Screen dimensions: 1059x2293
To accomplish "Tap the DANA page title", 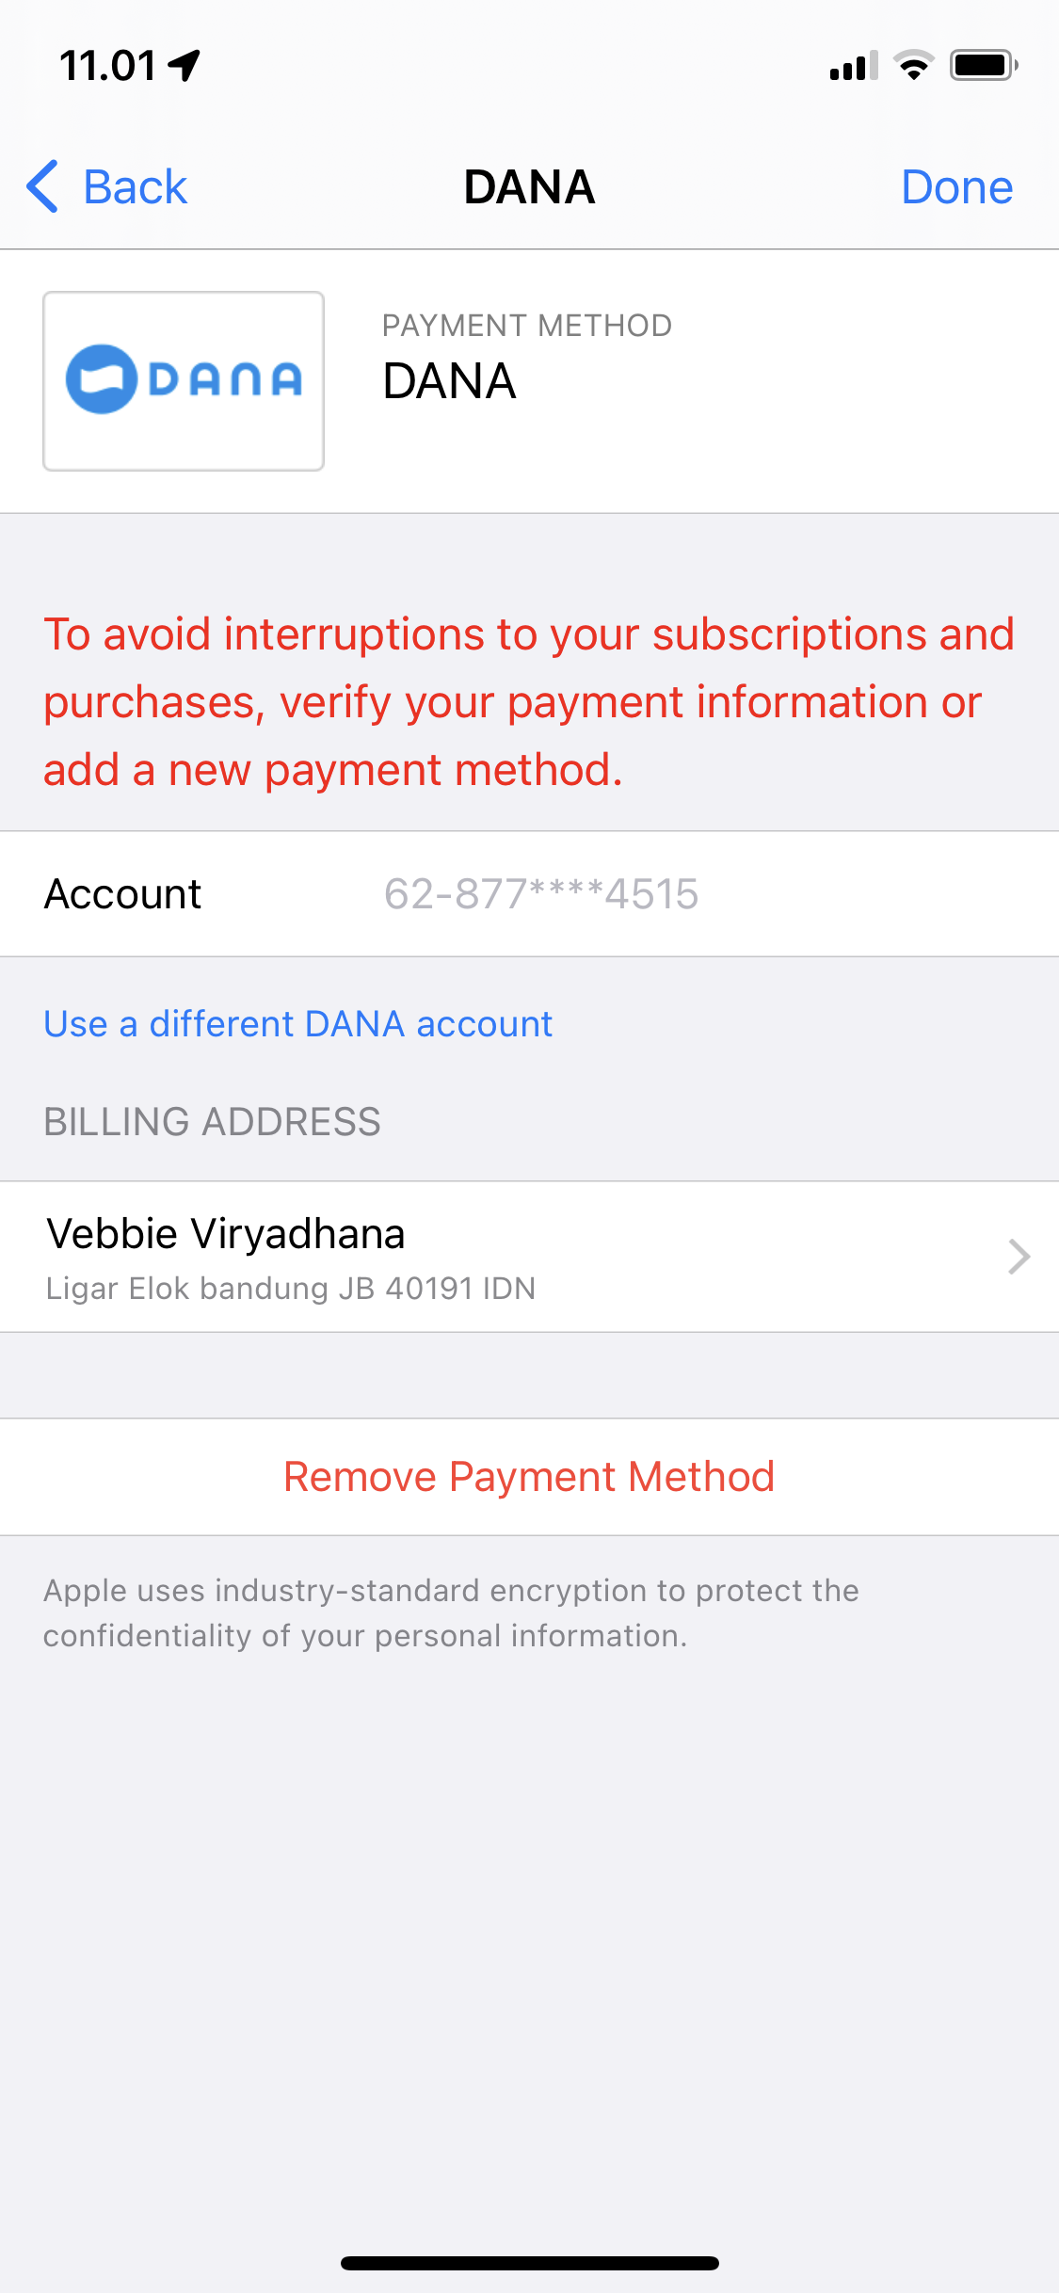I will tap(529, 186).
